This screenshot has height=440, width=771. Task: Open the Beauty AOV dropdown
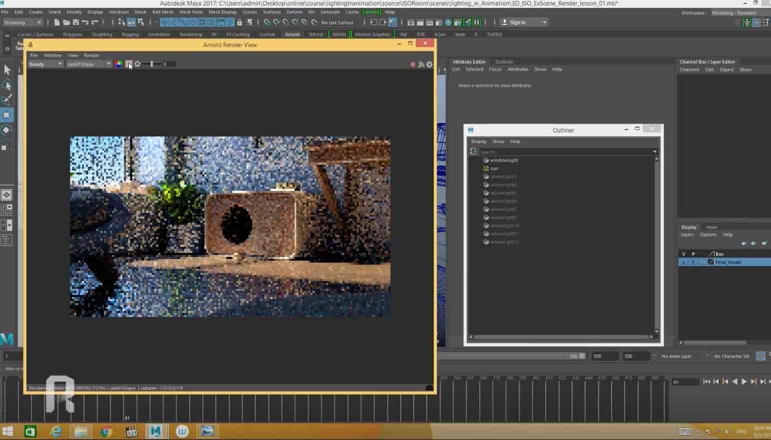45,64
